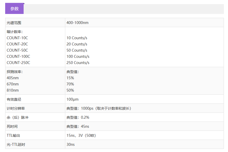Select the COUNT-10C model name

(x=17, y=38)
